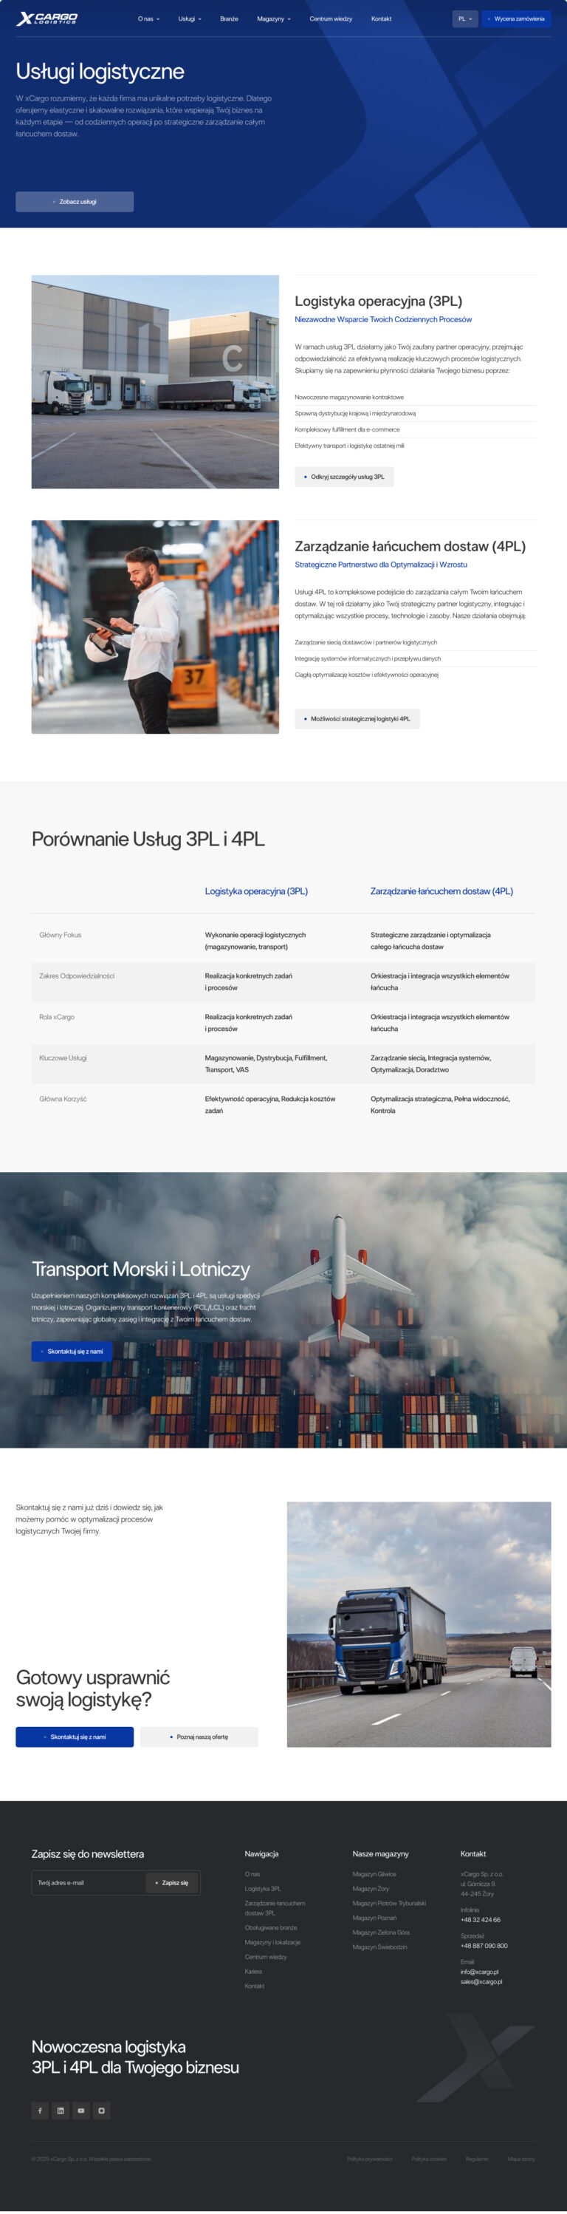
Task: Expand the 'Magazyny' navigation dropdown
Action: [273, 19]
